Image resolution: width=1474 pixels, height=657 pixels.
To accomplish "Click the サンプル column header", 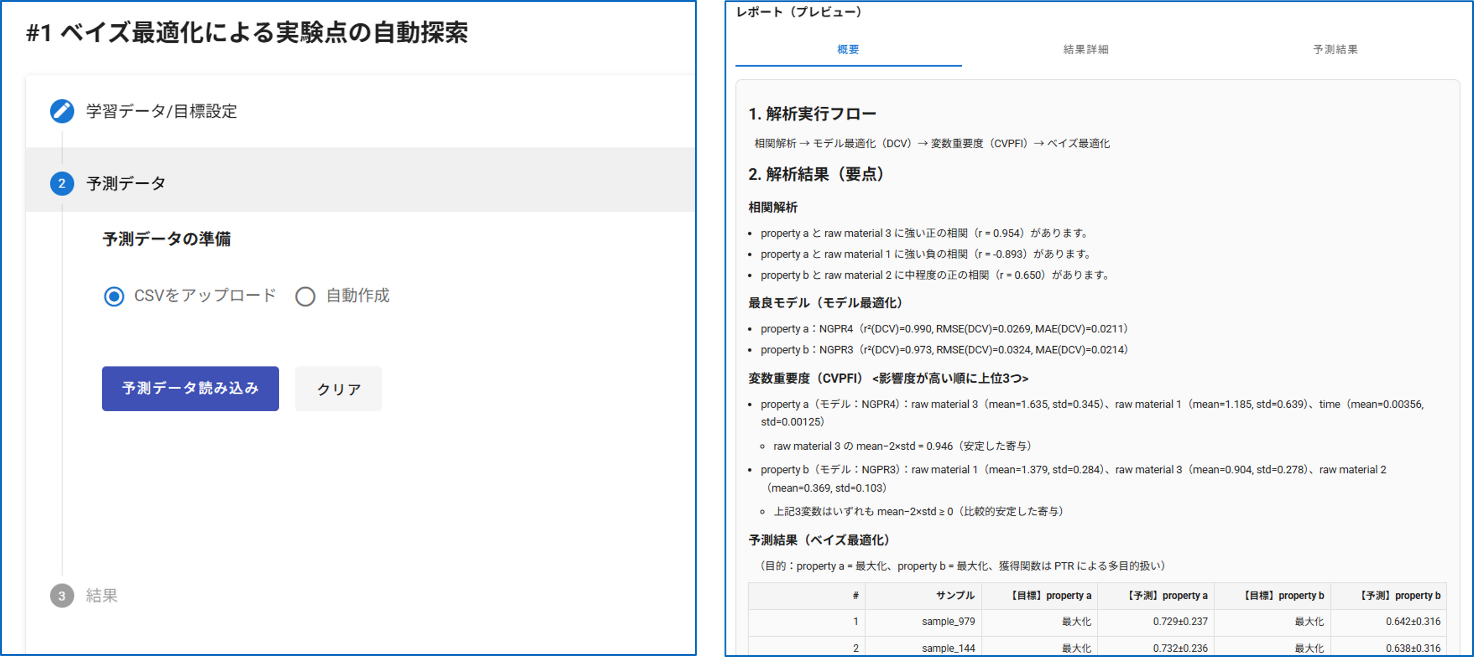I will 954,595.
